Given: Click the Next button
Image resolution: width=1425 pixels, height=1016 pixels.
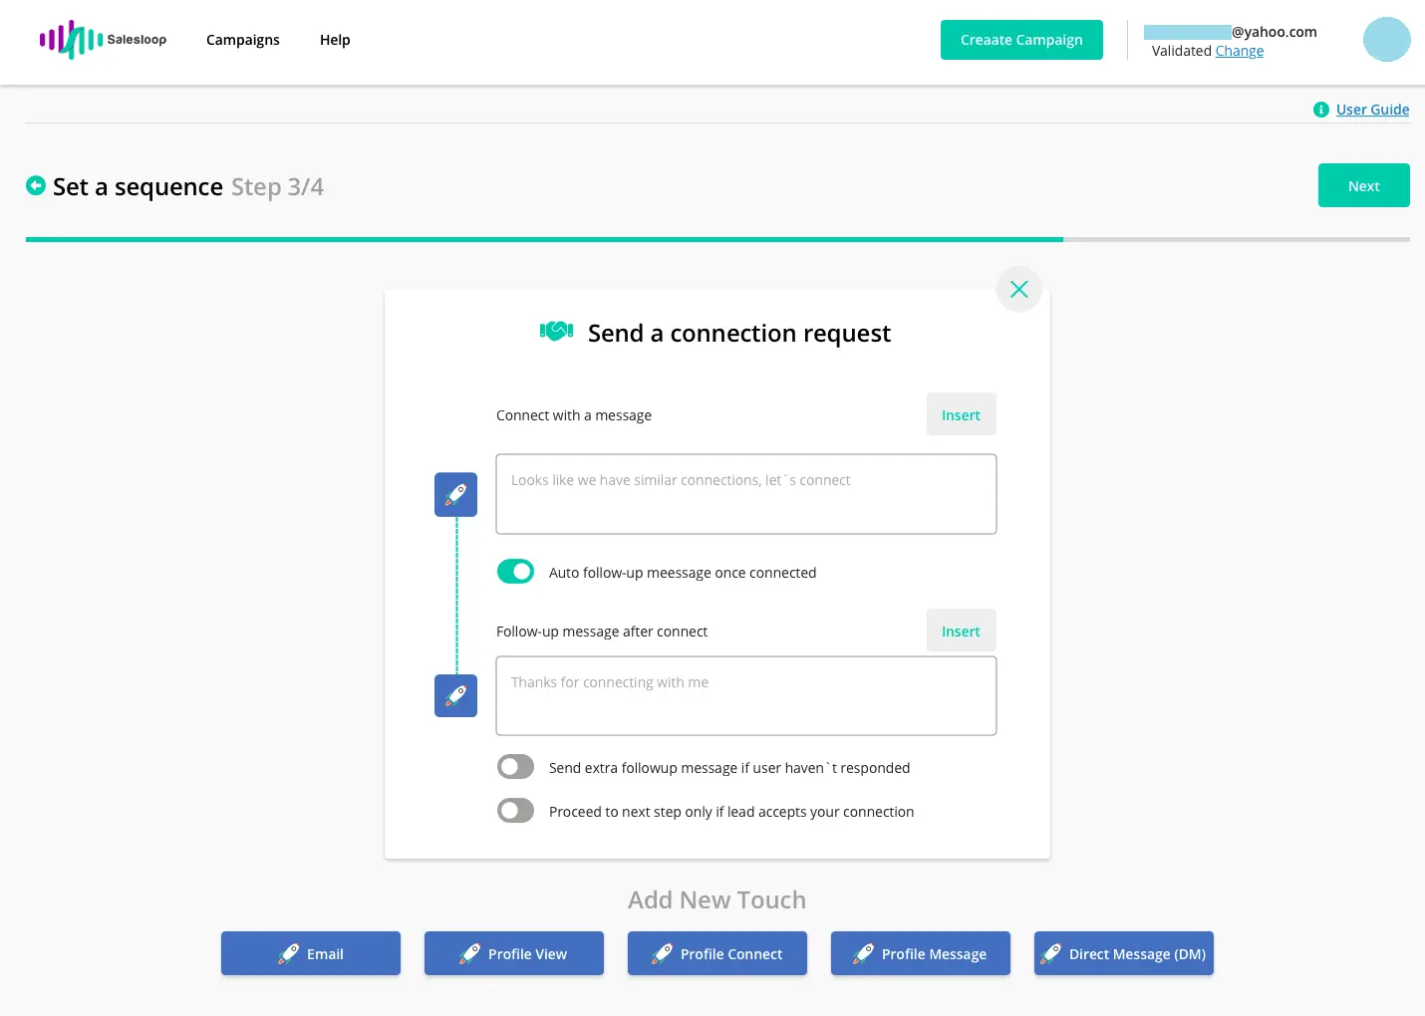Looking at the screenshot, I should click(x=1363, y=185).
